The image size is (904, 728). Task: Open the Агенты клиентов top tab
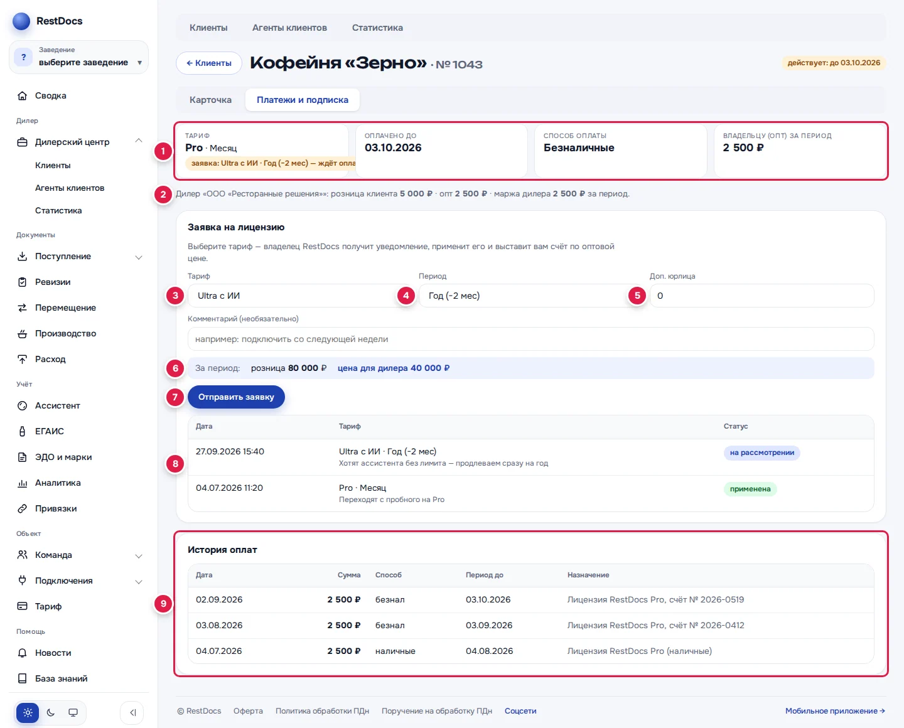point(289,28)
